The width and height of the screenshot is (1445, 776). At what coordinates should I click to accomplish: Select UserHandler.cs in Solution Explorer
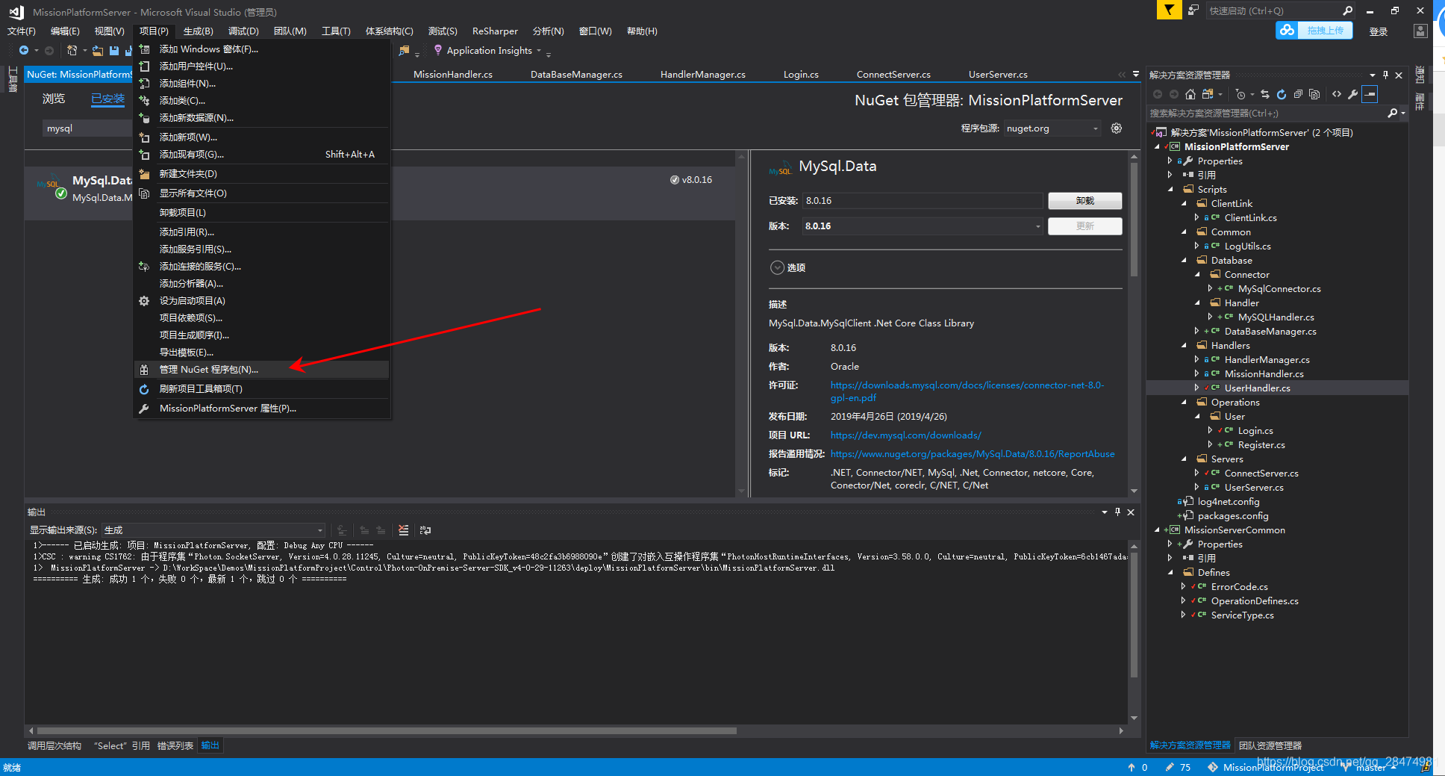coord(1257,388)
